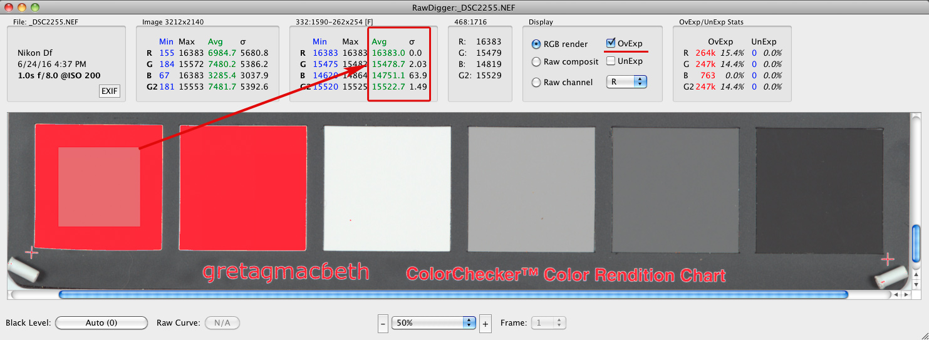Click the green zoom window button
929x340 pixels.
click(x=35, y=8)
